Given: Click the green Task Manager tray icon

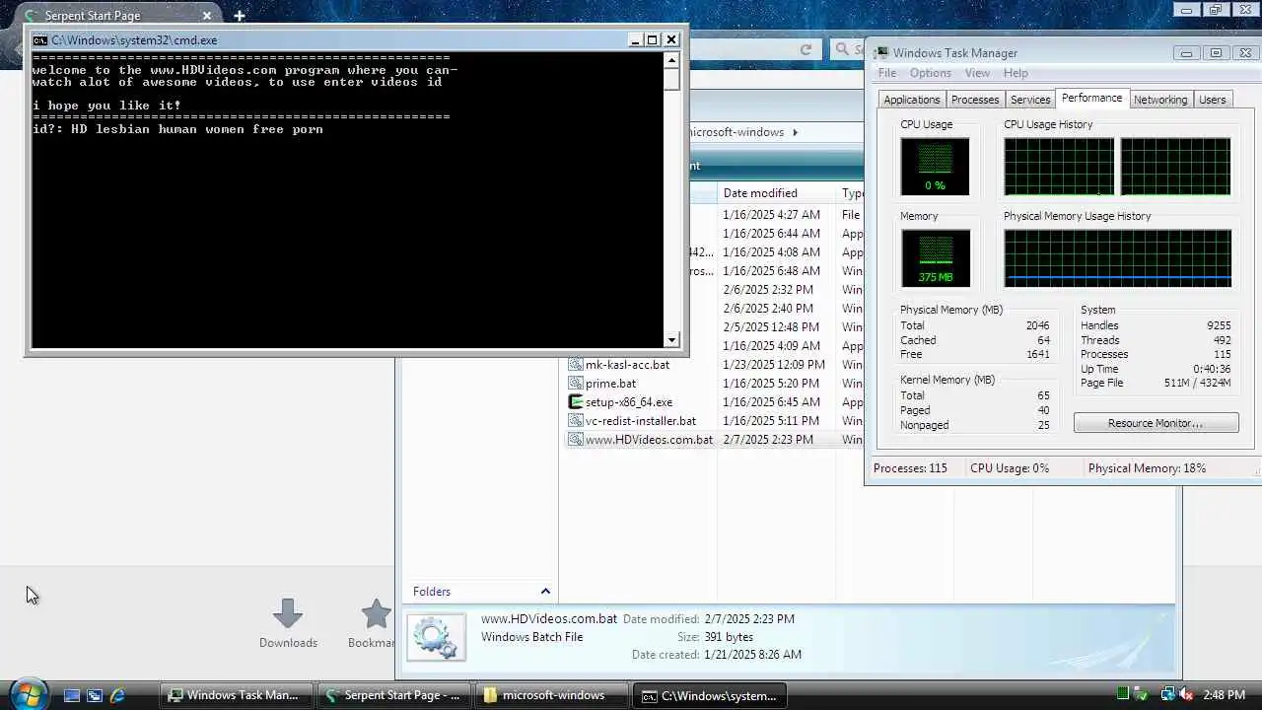Looking at the screenshot, I should 1123,694.
